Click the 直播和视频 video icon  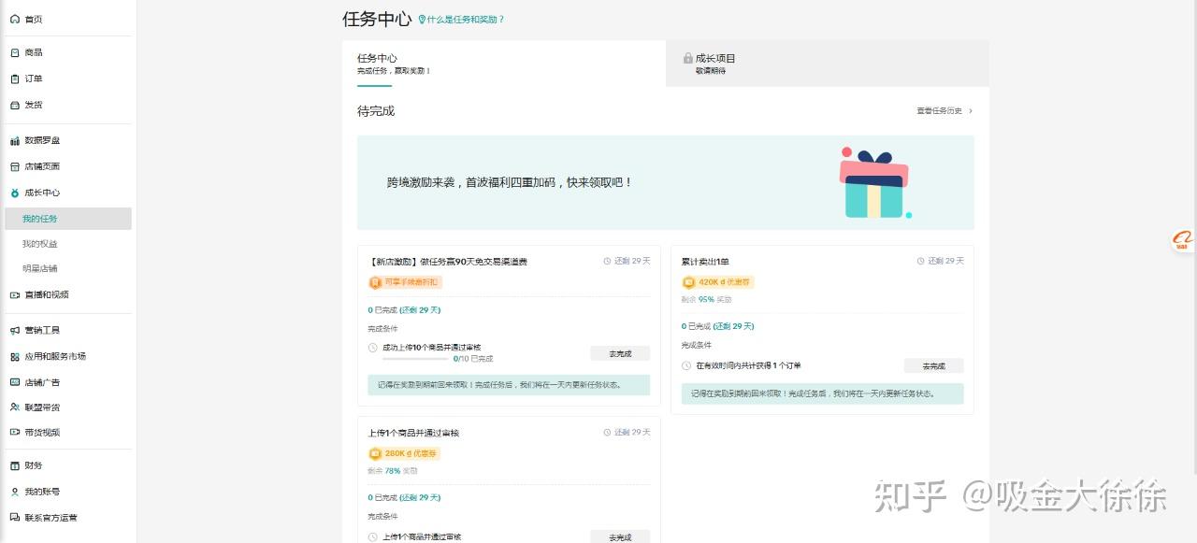[x=15, y=295]
